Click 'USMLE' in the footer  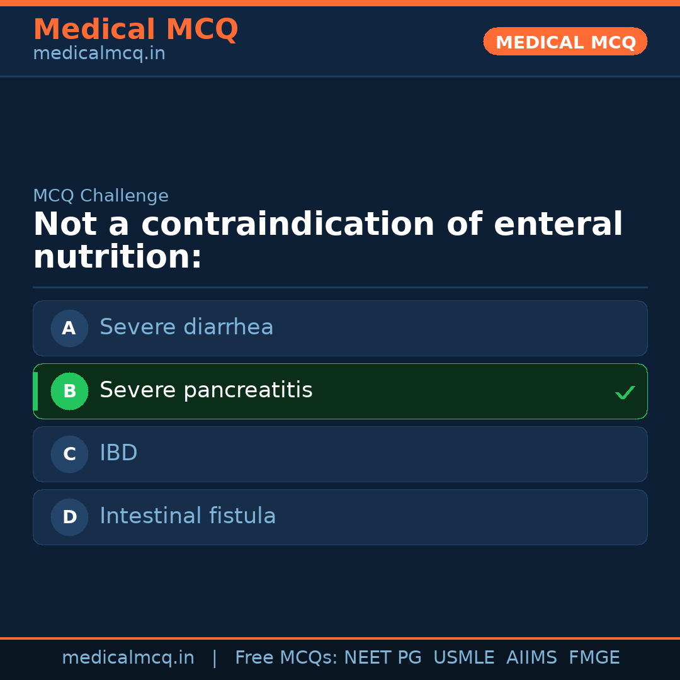point(463,658)
